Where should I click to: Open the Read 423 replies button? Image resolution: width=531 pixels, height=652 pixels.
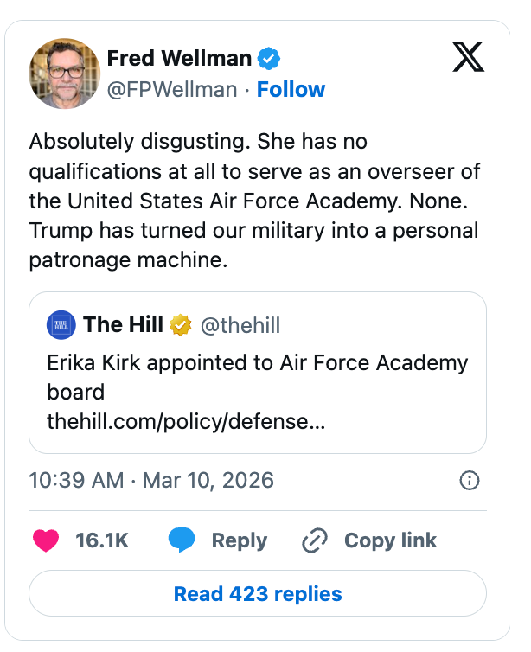coord(258,594)
